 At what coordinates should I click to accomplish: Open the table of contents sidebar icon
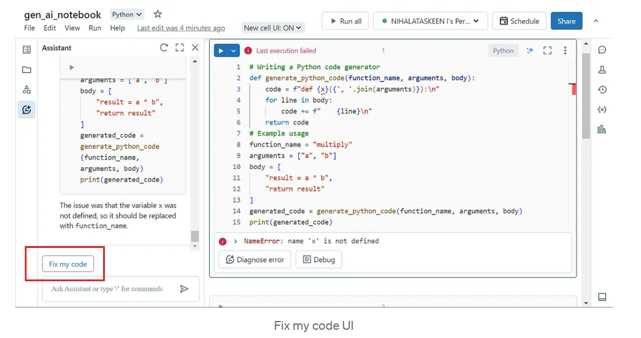26,50
